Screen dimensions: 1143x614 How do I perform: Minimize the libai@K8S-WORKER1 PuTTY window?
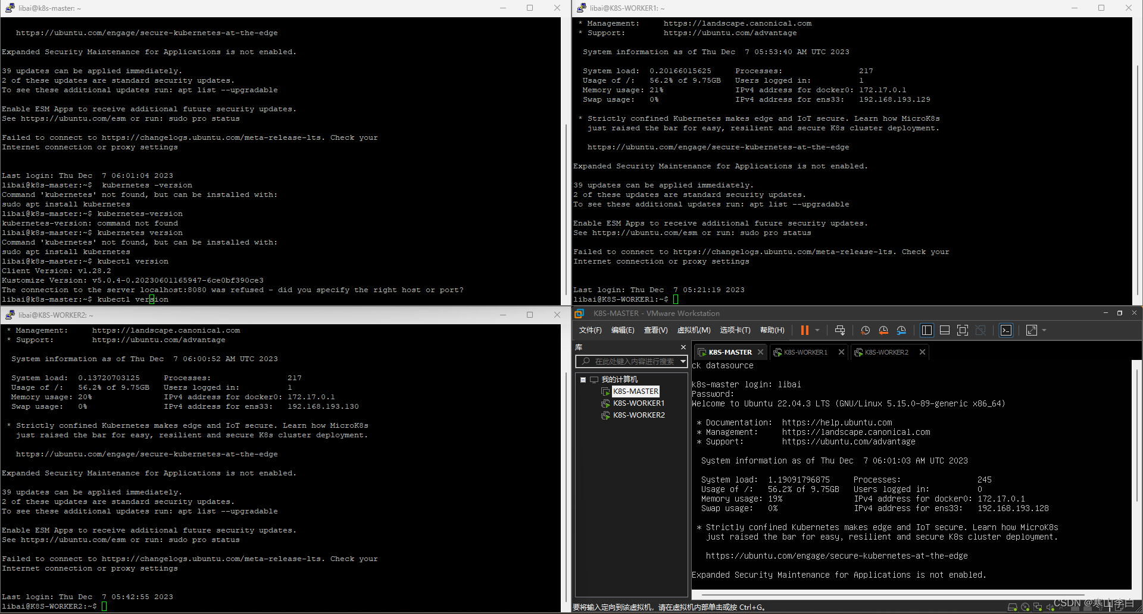tap(1075, 8)
